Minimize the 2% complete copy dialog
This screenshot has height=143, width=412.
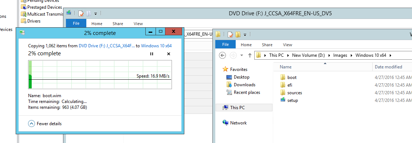point(150,32)
